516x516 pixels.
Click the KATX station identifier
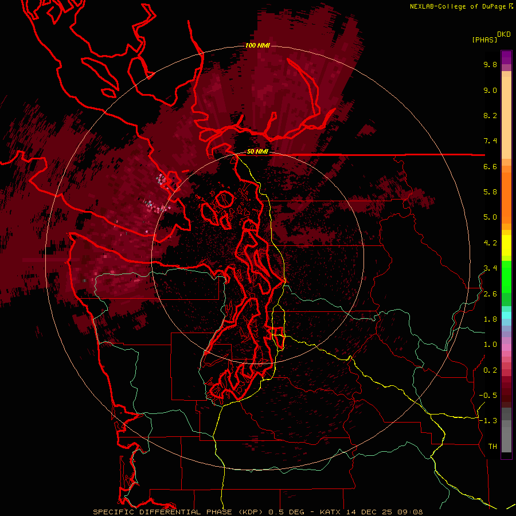tap(331, 512)
